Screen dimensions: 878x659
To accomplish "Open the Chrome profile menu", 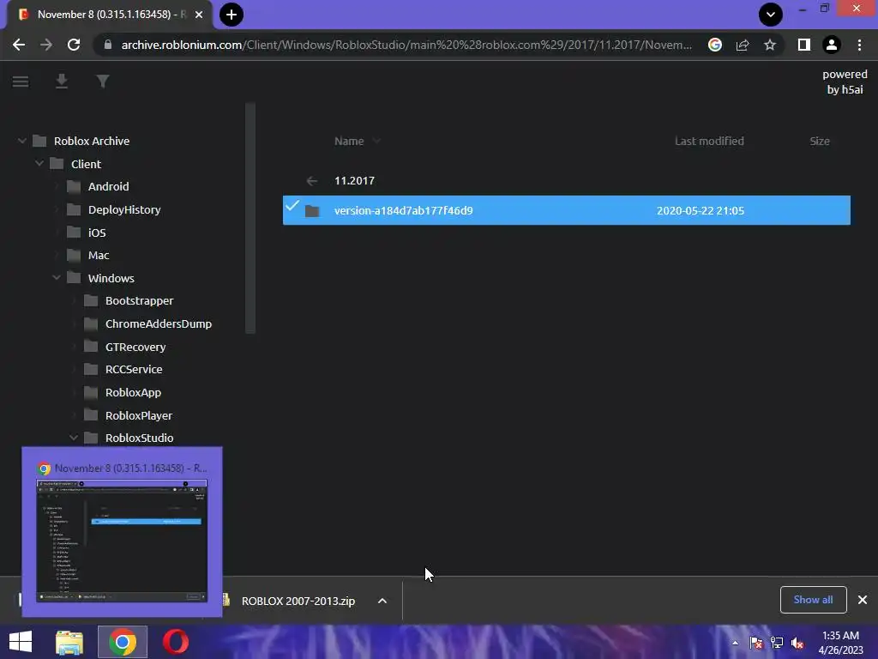I will tap(832, 45).
